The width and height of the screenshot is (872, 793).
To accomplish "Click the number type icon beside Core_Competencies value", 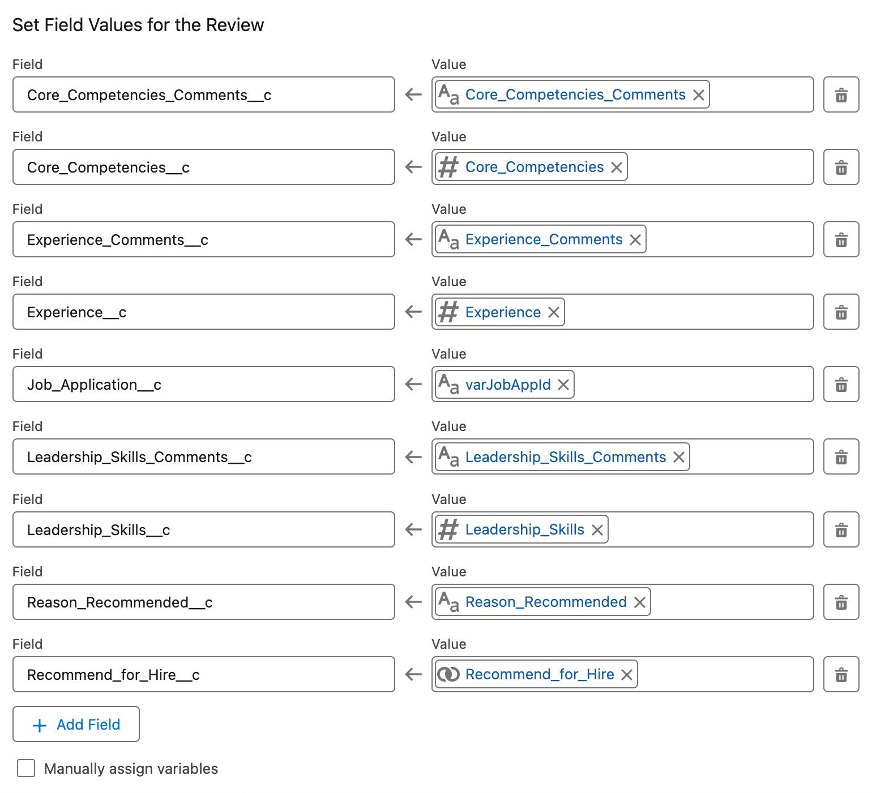I will 449,167.
